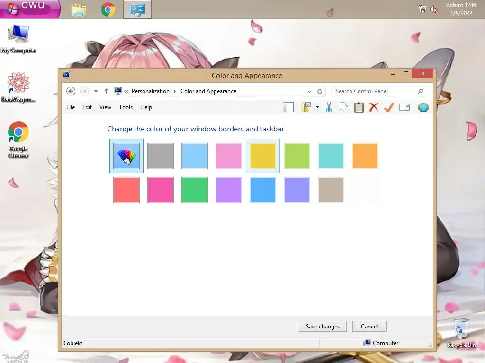485x363 pixels.
Task: Click the Color and Appearance breadcrumb
Action: pos(208,91)
